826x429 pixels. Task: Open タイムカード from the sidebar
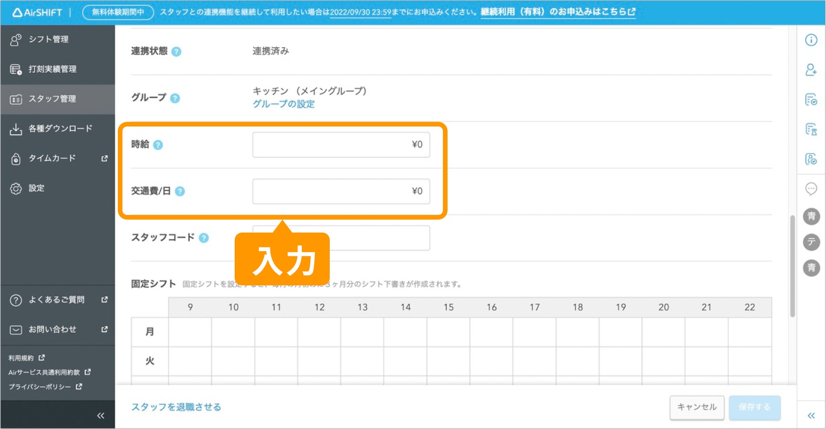[x=52, y=158]
